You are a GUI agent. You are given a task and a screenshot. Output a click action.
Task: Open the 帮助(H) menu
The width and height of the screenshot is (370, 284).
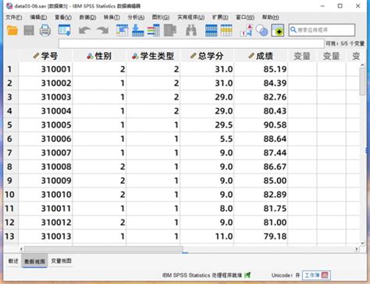tap(271, 17)
